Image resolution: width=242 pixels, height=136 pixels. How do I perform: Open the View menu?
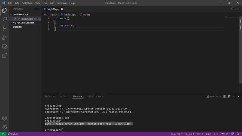[x=38, y=3]
